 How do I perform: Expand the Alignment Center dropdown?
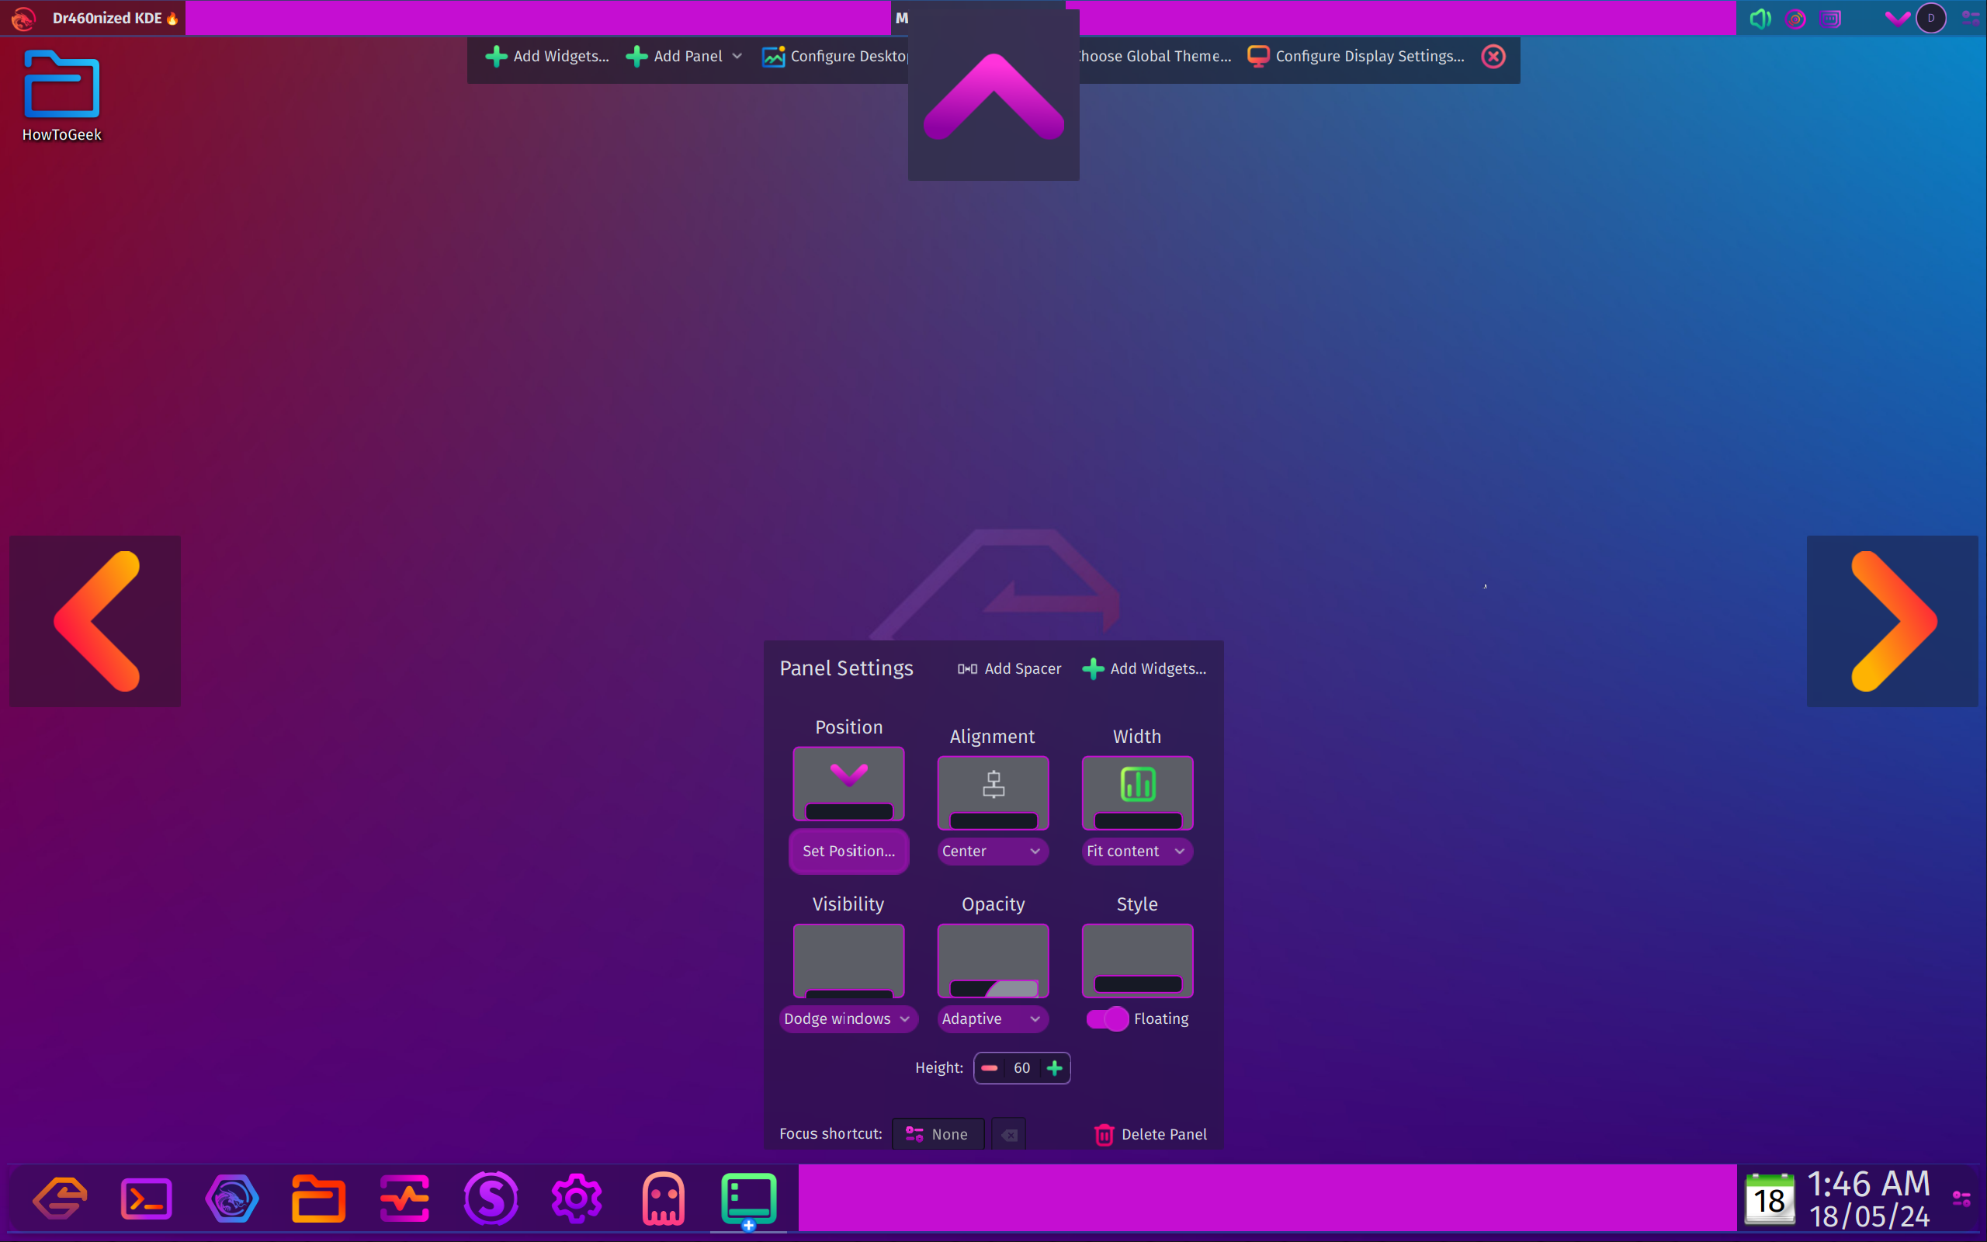coord(993,850)
